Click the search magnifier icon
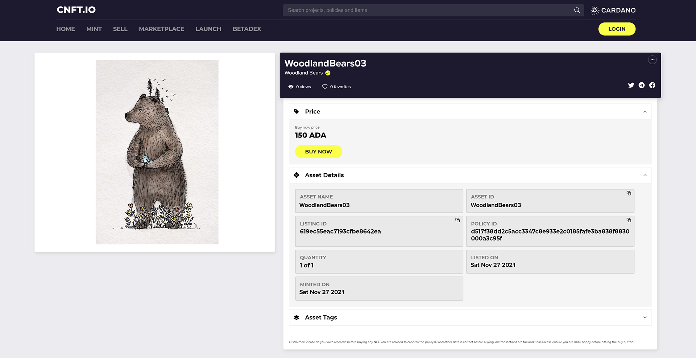Screen dimensions: 696x358 coord(577,10)
